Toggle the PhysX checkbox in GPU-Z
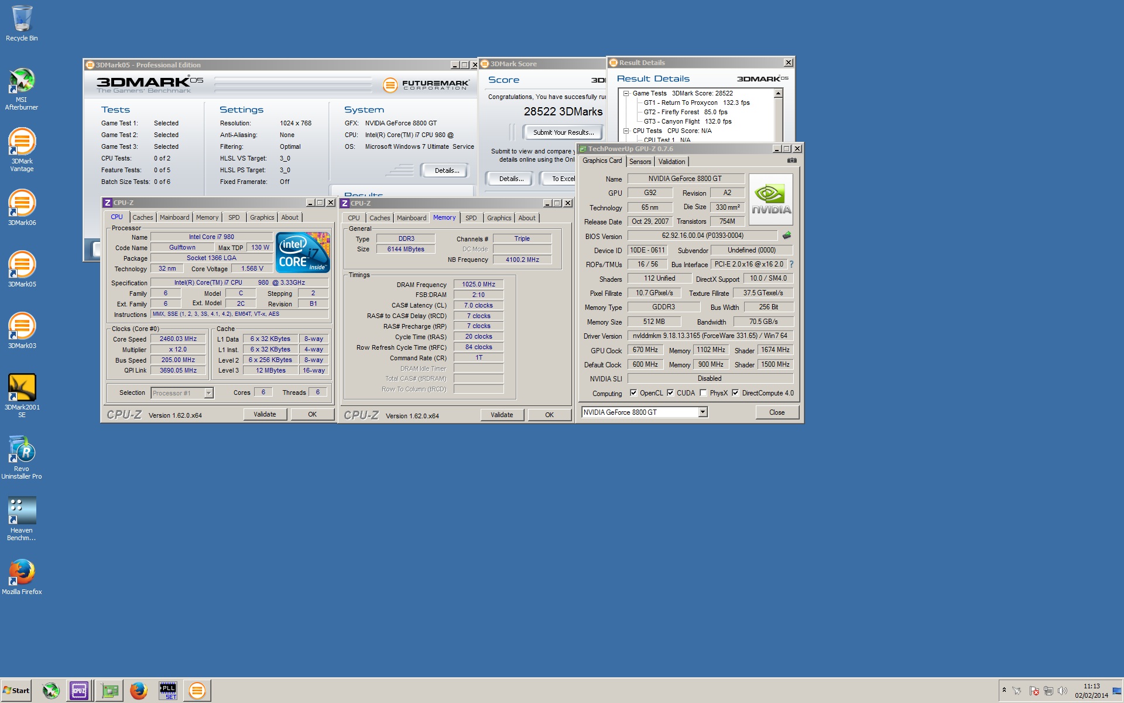The image size is (1124, 703). [703, 393]
